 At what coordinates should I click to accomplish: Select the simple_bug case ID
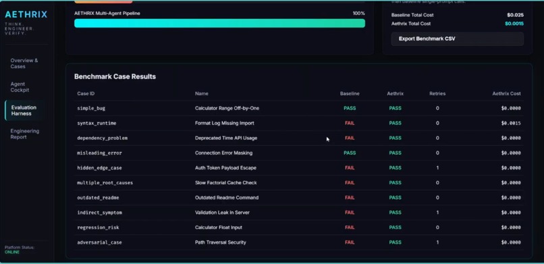[91, 108]
